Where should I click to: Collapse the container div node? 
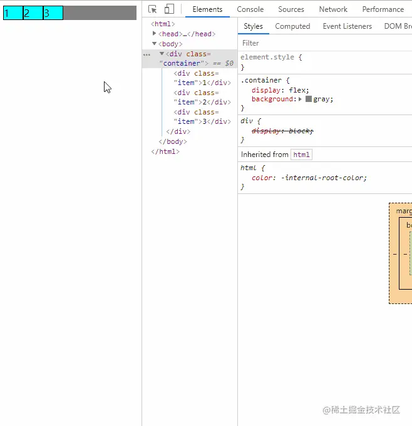pos(162,54)
